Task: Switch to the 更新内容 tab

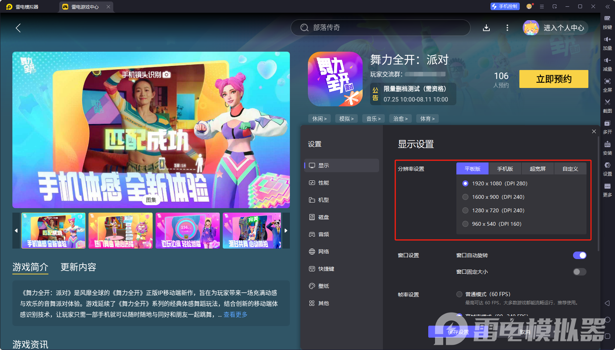Action: (78, 267)
